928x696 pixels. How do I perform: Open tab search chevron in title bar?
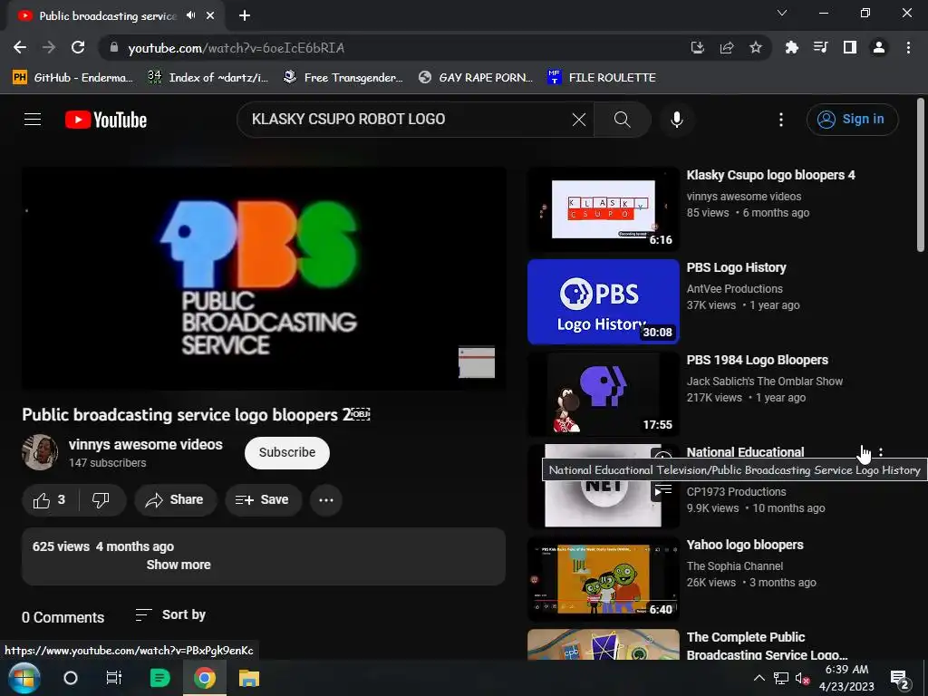click(782, 13)
